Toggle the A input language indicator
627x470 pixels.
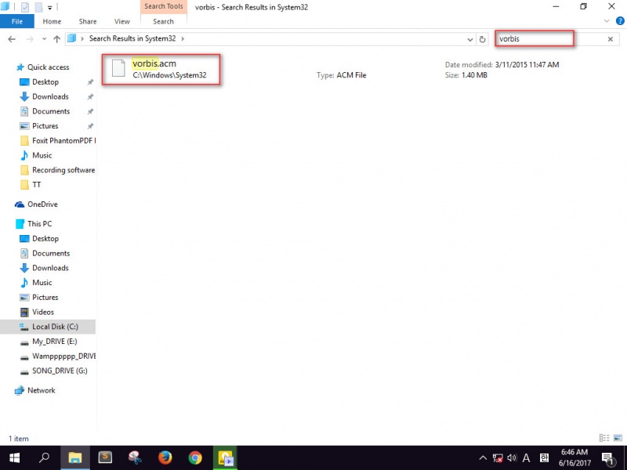pos(526,458)
